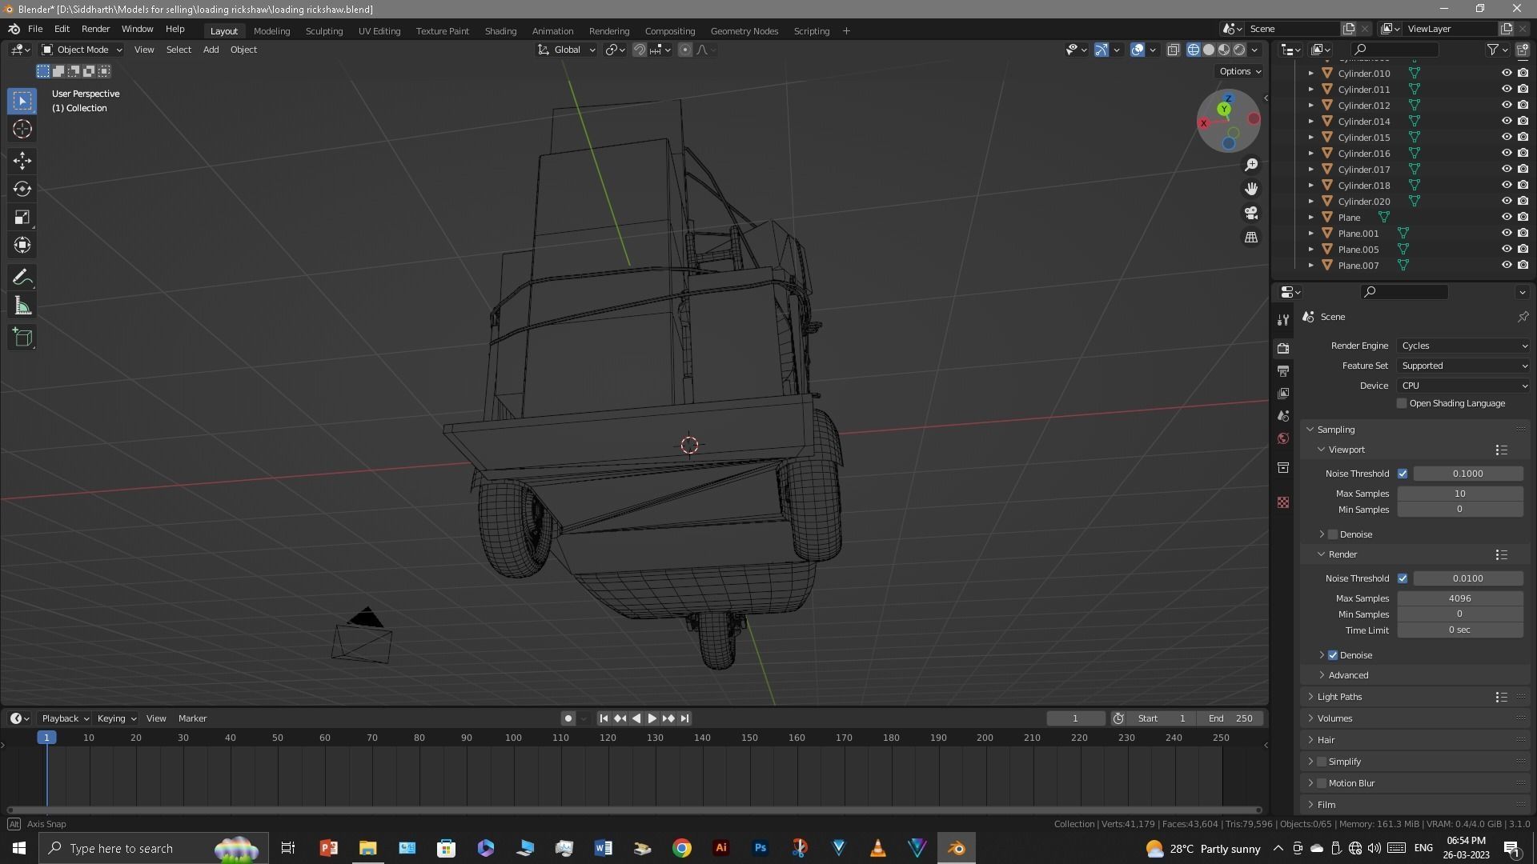The image size is (1537, 864).
Task: Open the timeline Playback popover
Action: (x=65, y=718)
